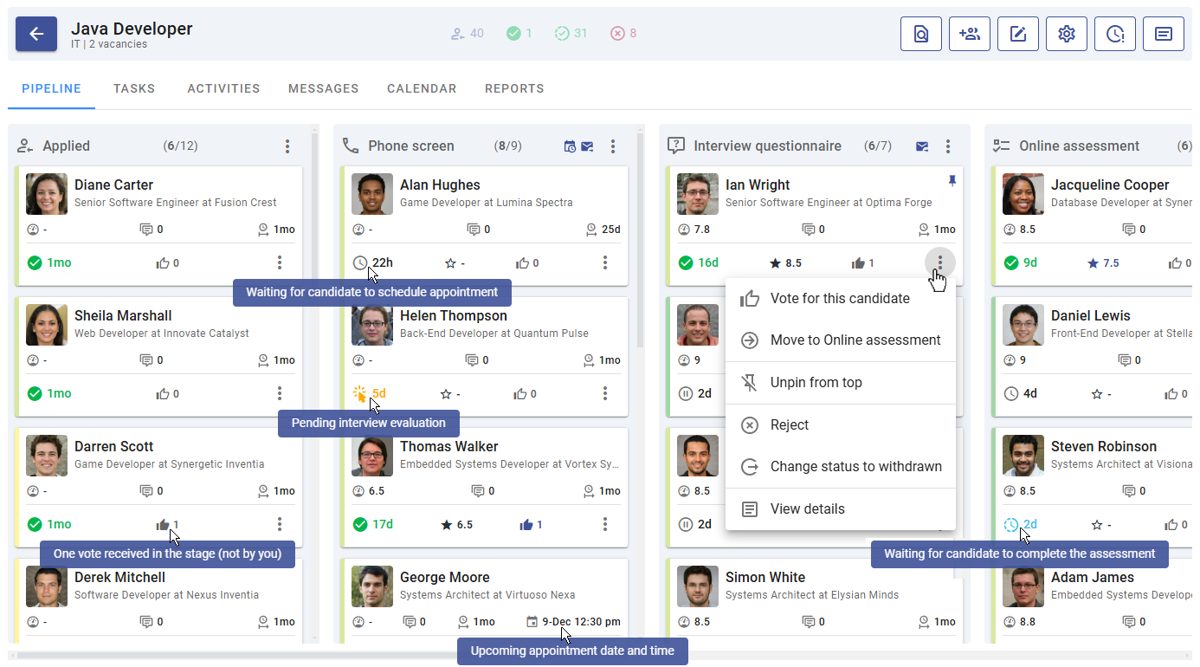This screenshot has height=667, width=1200.
Task: Click Helen Thompson's profile photo
Action: pyautogui.click(x=371, y=325)
